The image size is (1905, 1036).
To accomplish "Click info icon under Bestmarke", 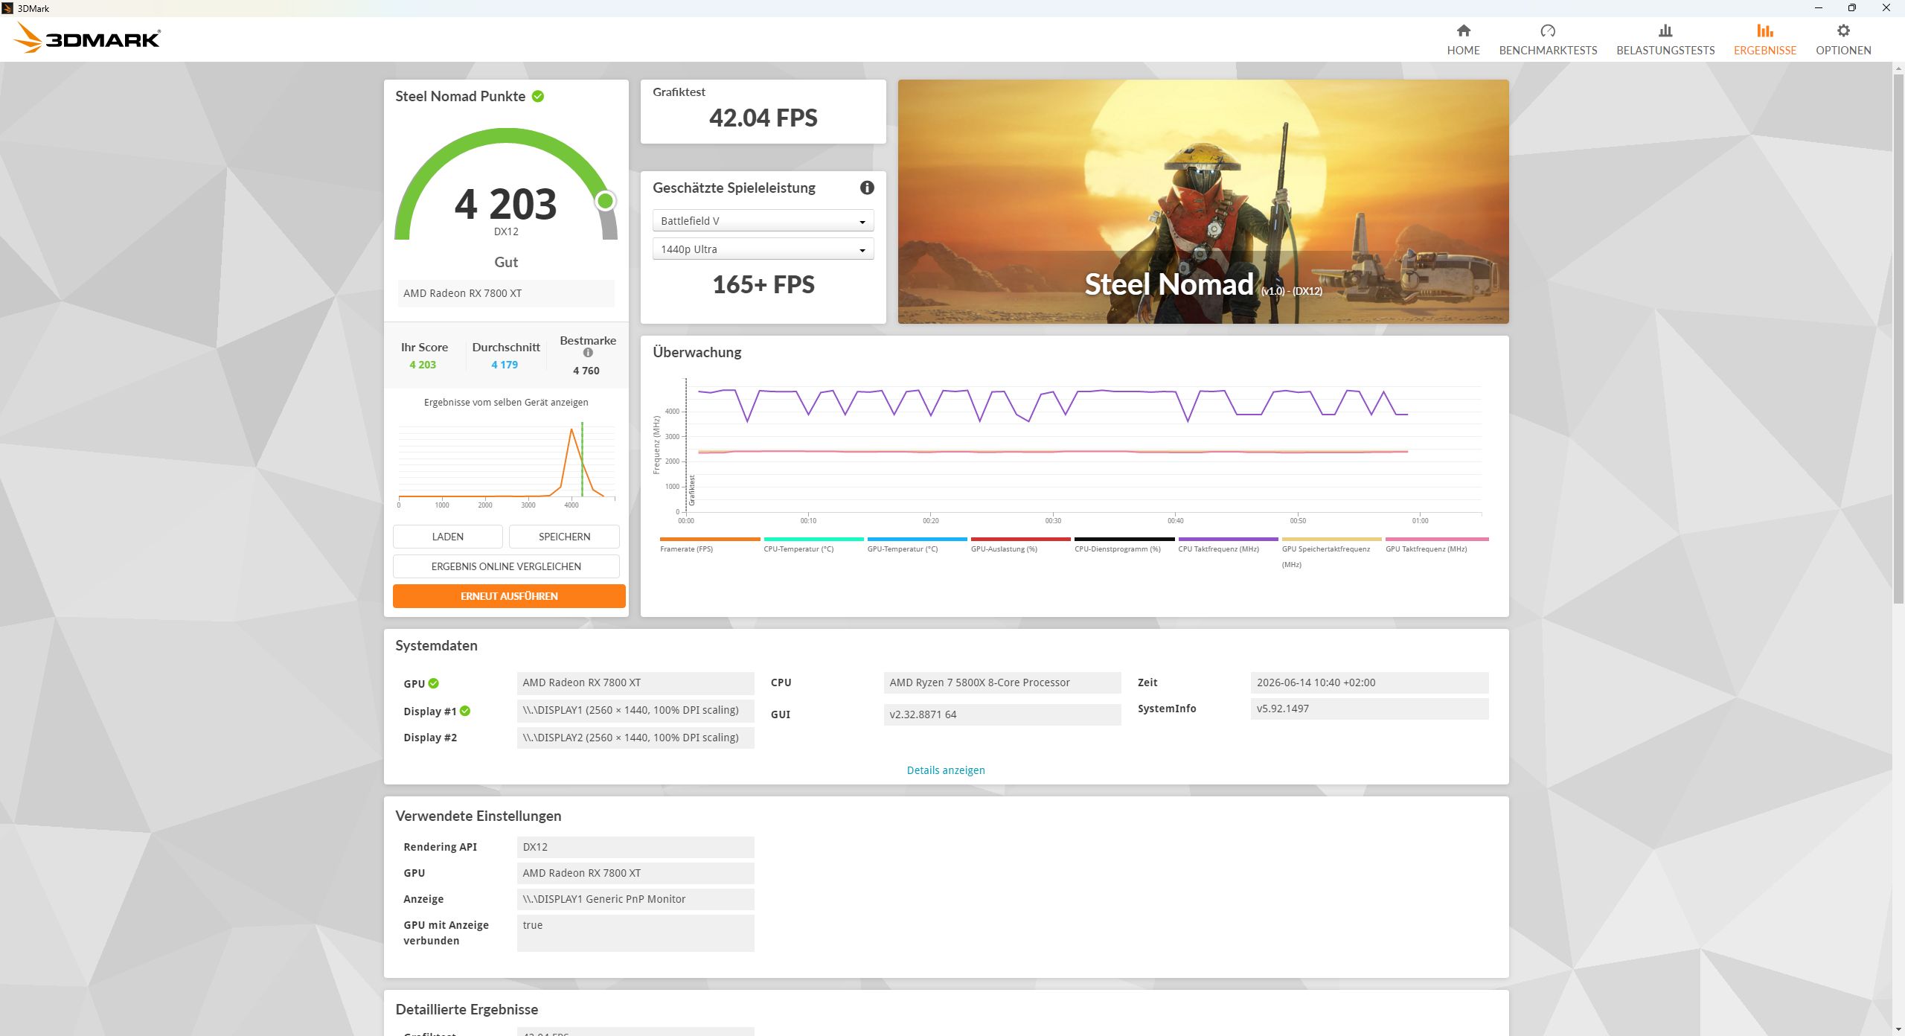I will click(588, 353).
